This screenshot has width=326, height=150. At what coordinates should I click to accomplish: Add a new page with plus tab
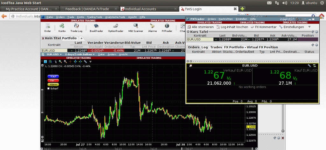click(81, 38)
